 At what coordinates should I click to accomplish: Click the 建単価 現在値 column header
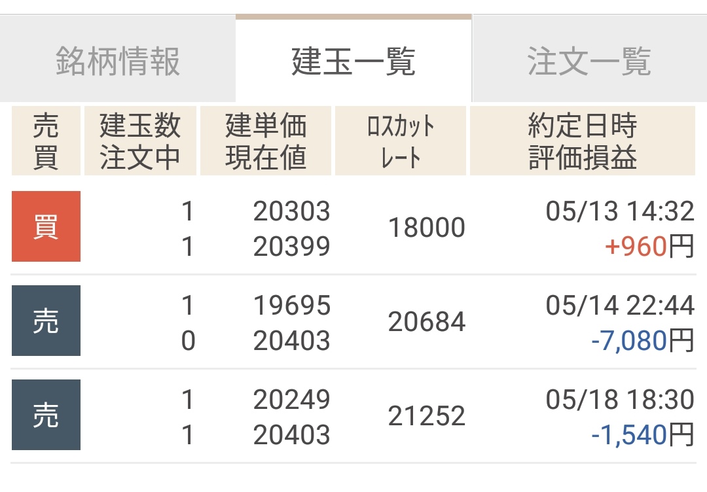(266, 141)
